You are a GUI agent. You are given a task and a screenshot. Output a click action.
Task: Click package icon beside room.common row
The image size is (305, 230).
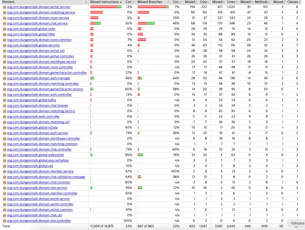coord(4,40)
